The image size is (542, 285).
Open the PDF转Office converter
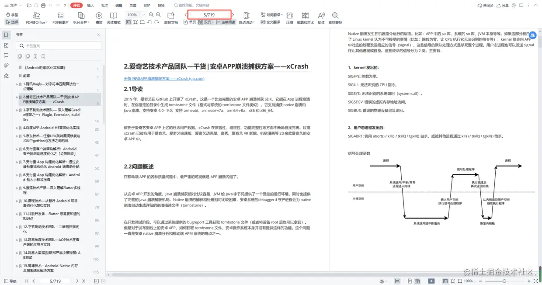coord(36,18)
